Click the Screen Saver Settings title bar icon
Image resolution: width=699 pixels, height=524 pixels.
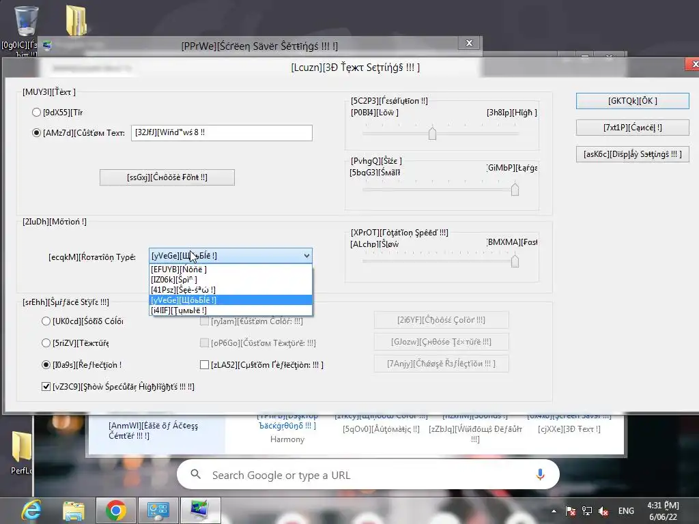pos(47,45)
